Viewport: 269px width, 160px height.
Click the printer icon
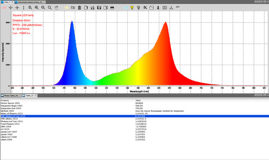pos(112,8)
